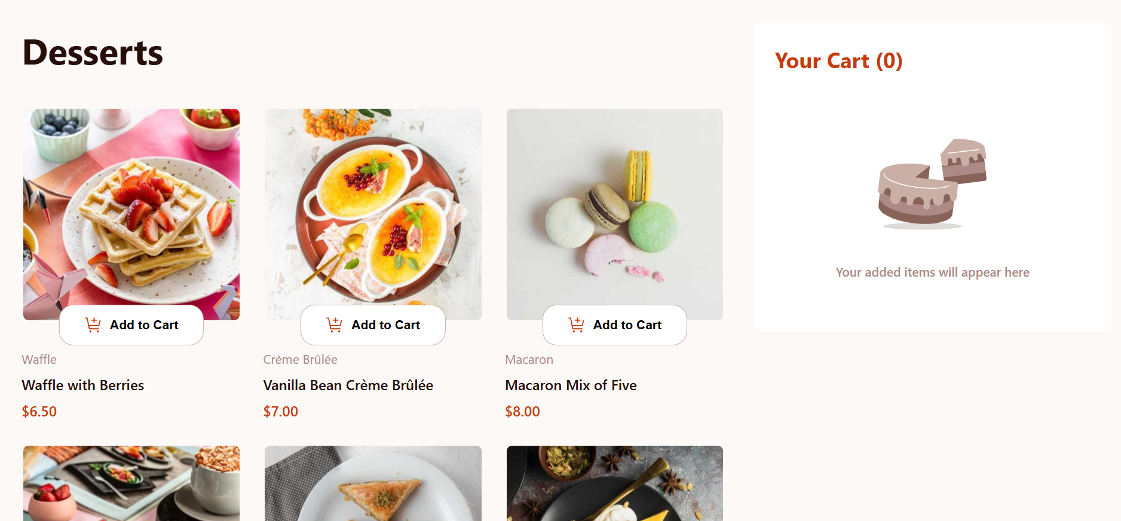The height and width of the screenshot is (521, 1121).
Task: Click the "Your Cart (0)" heading
Action: 838,61
